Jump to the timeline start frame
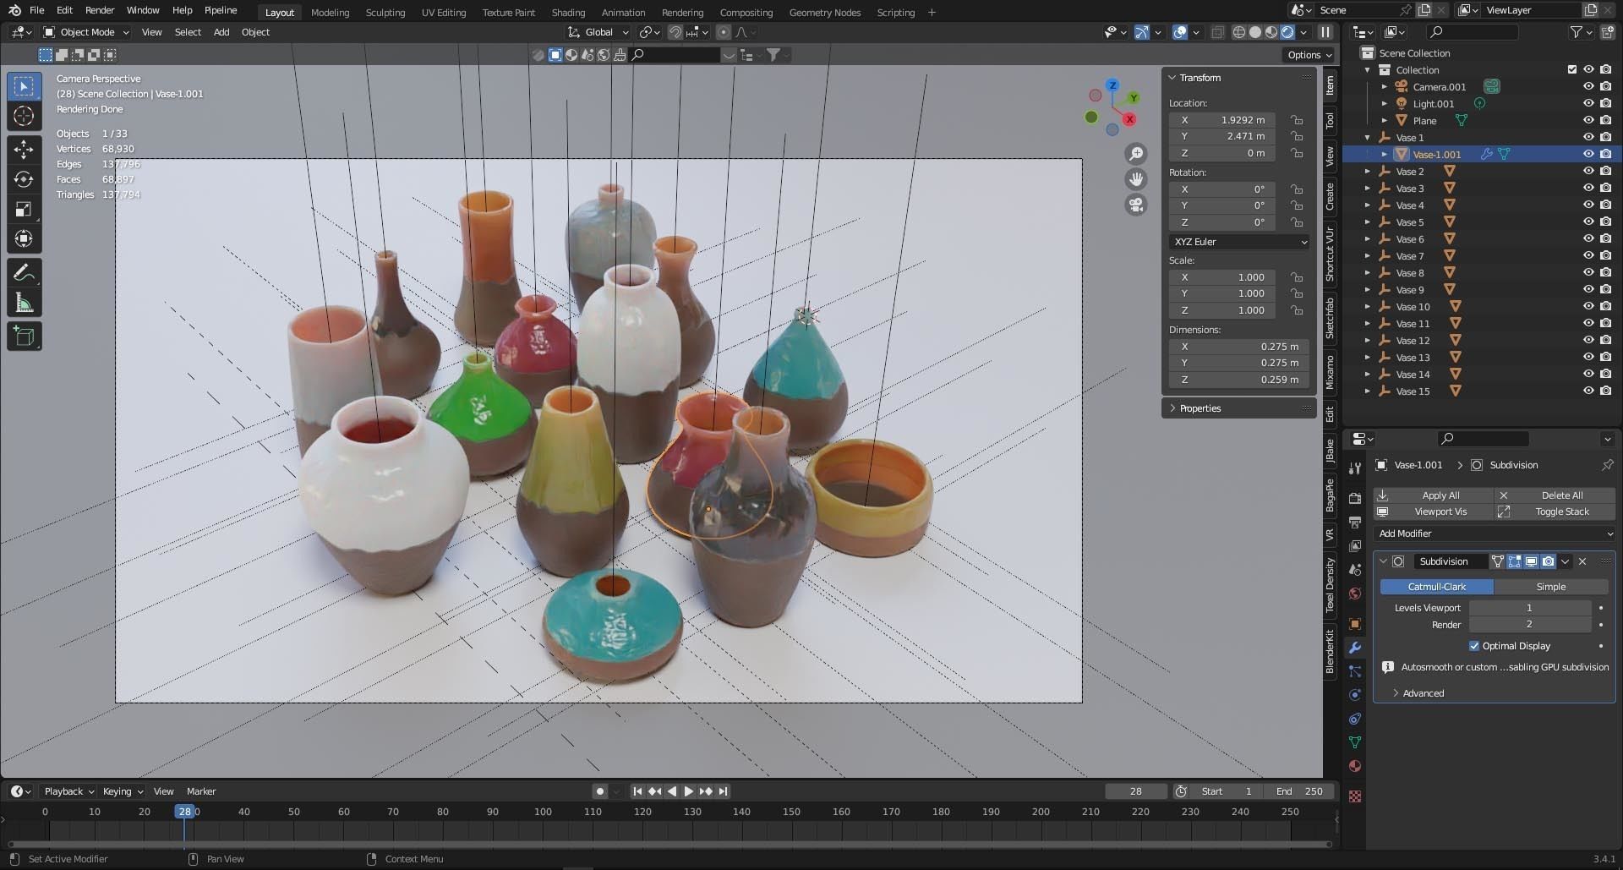The width and height of the screenshot is (1623, 870). coord(637,791)
